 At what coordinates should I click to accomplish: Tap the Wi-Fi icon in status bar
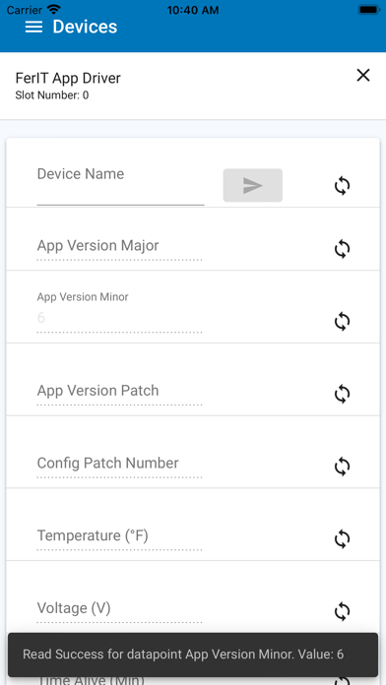(x=54, y=9)
